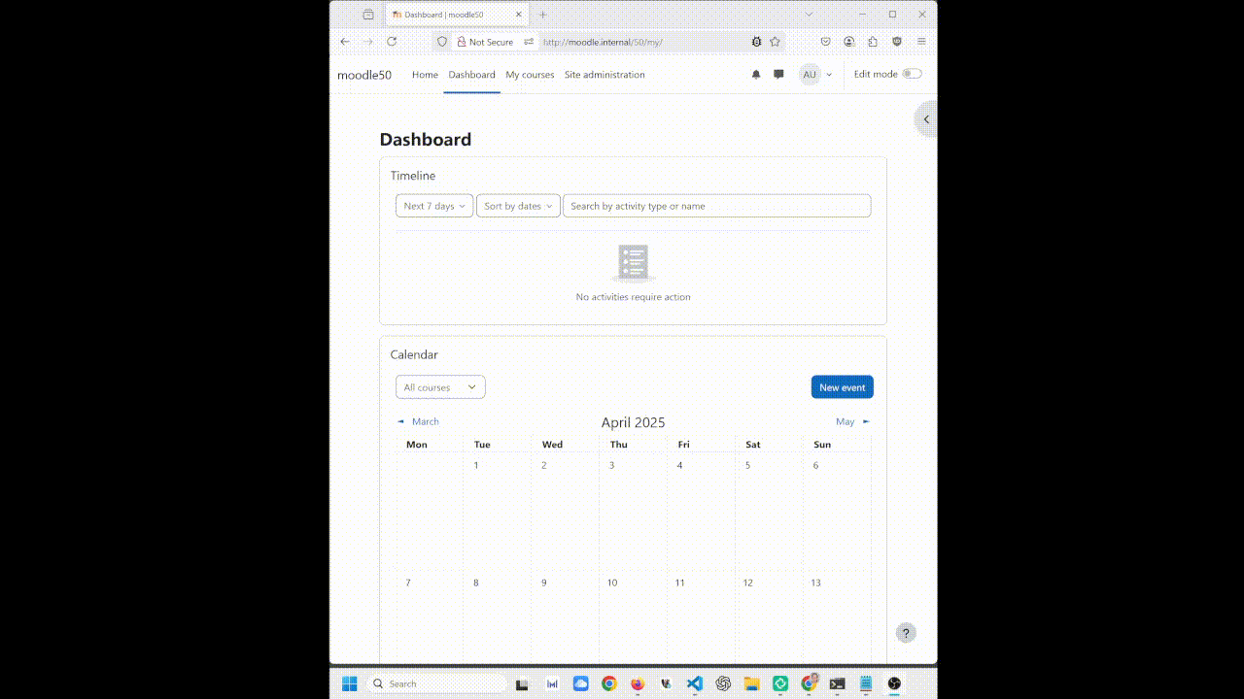1244x699 pixels.
Task: Click the Thu column header
Action: (x=619, y=445)
